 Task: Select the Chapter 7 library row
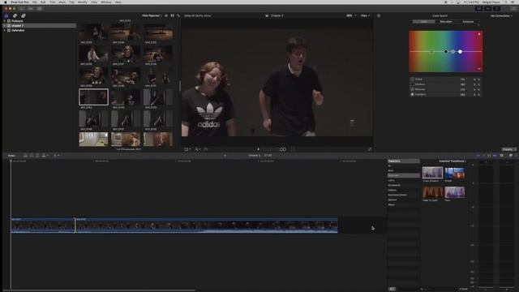[39, 25]
